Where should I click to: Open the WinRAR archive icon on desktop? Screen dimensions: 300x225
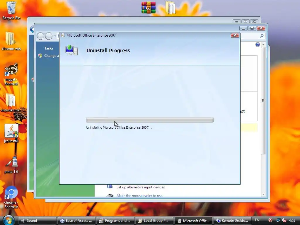click(148, 8)
